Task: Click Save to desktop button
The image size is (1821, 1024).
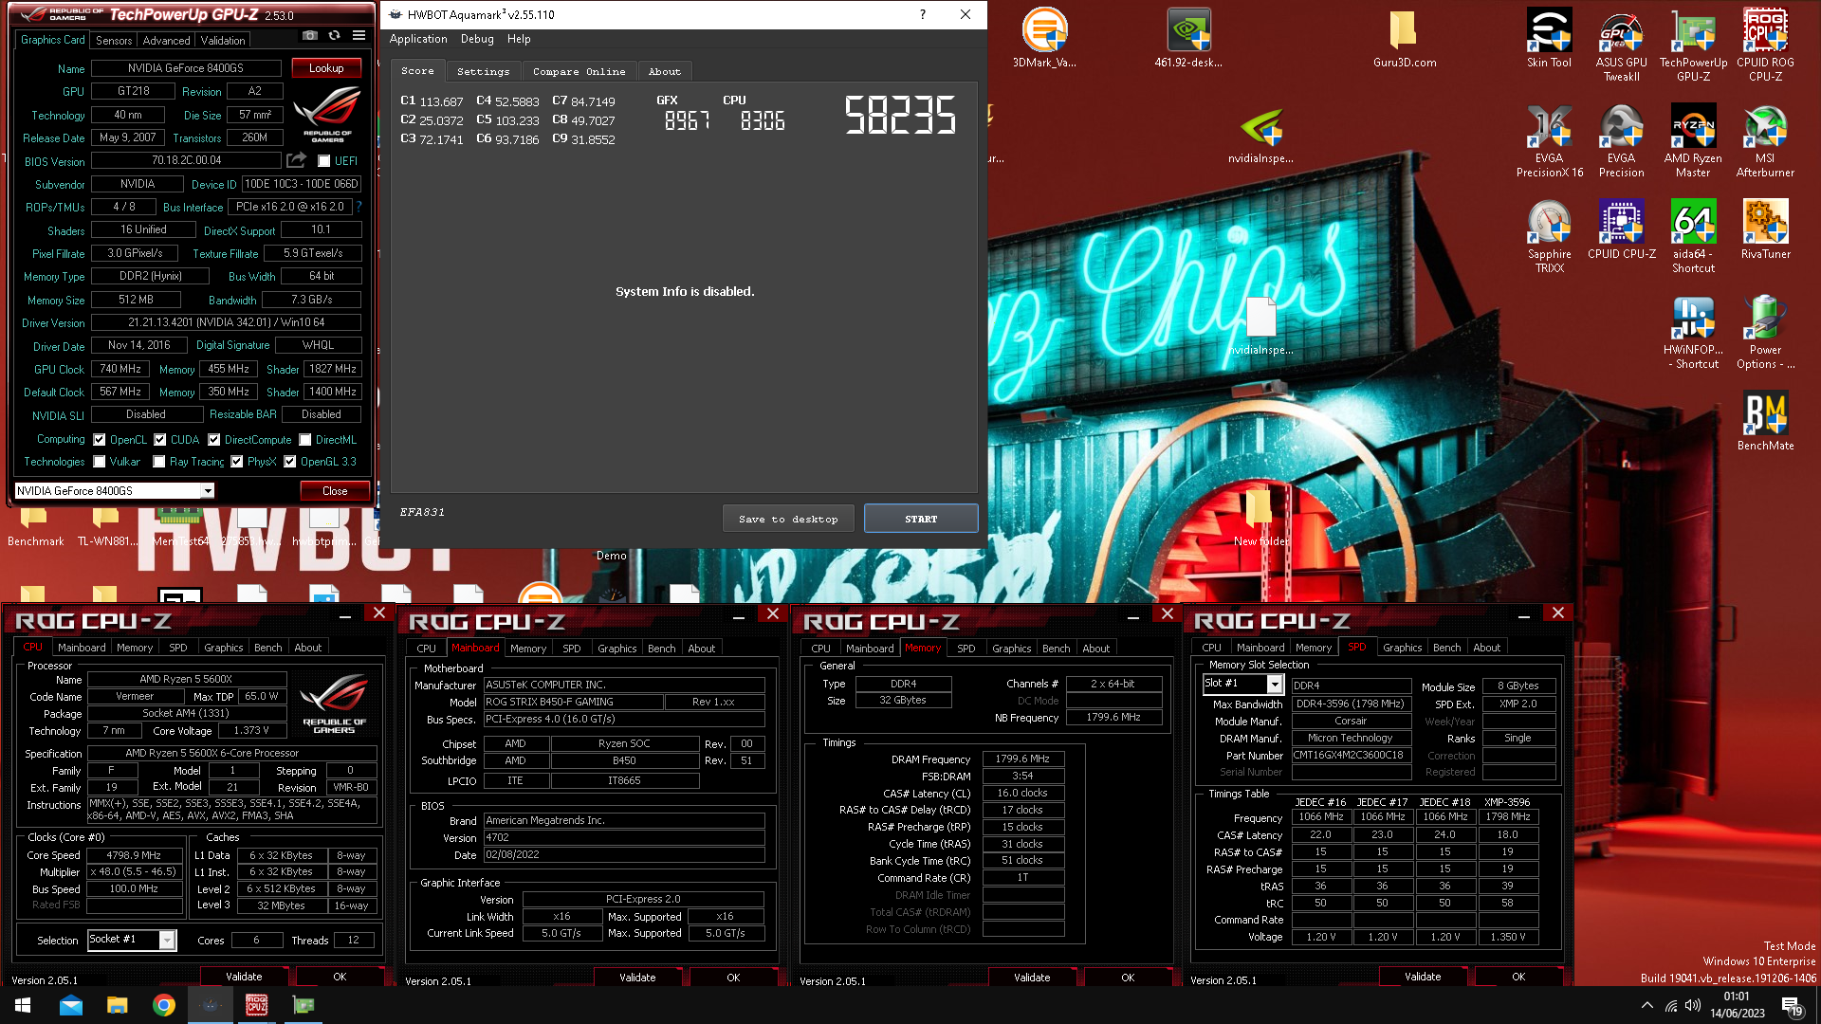Action: (x=788, y=519)
